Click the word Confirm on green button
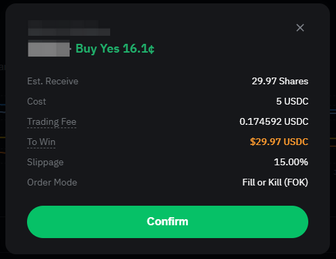Screen dimensions: 336x259 pyautogui.click(x=168, y=222)
